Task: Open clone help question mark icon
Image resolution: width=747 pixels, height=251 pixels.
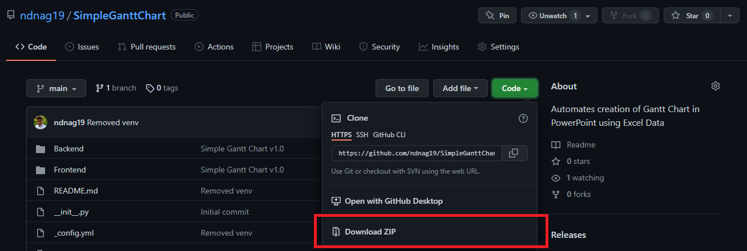Action: tap(523, 118)
